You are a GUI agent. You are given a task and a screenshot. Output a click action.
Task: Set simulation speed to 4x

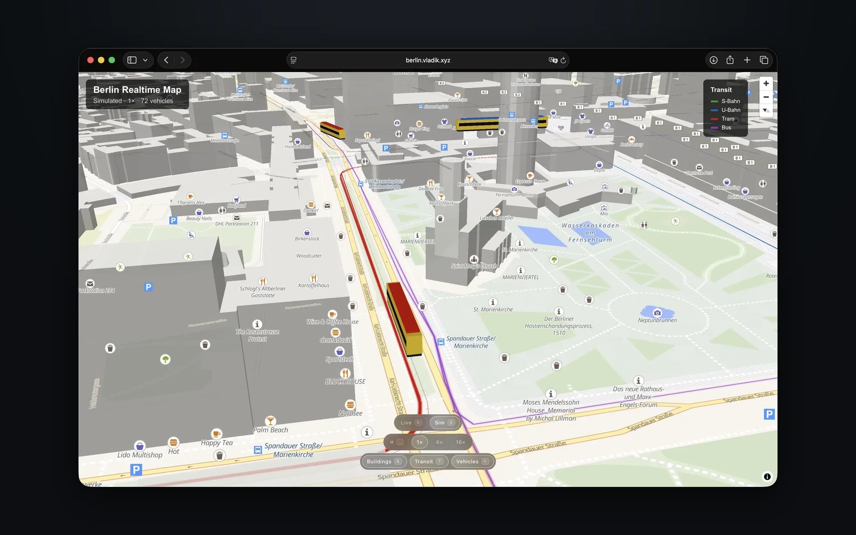(x=439, y=442)
